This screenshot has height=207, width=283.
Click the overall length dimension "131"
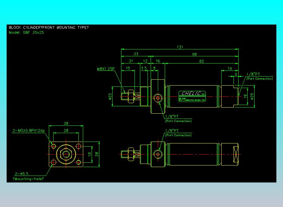(180, 47)
